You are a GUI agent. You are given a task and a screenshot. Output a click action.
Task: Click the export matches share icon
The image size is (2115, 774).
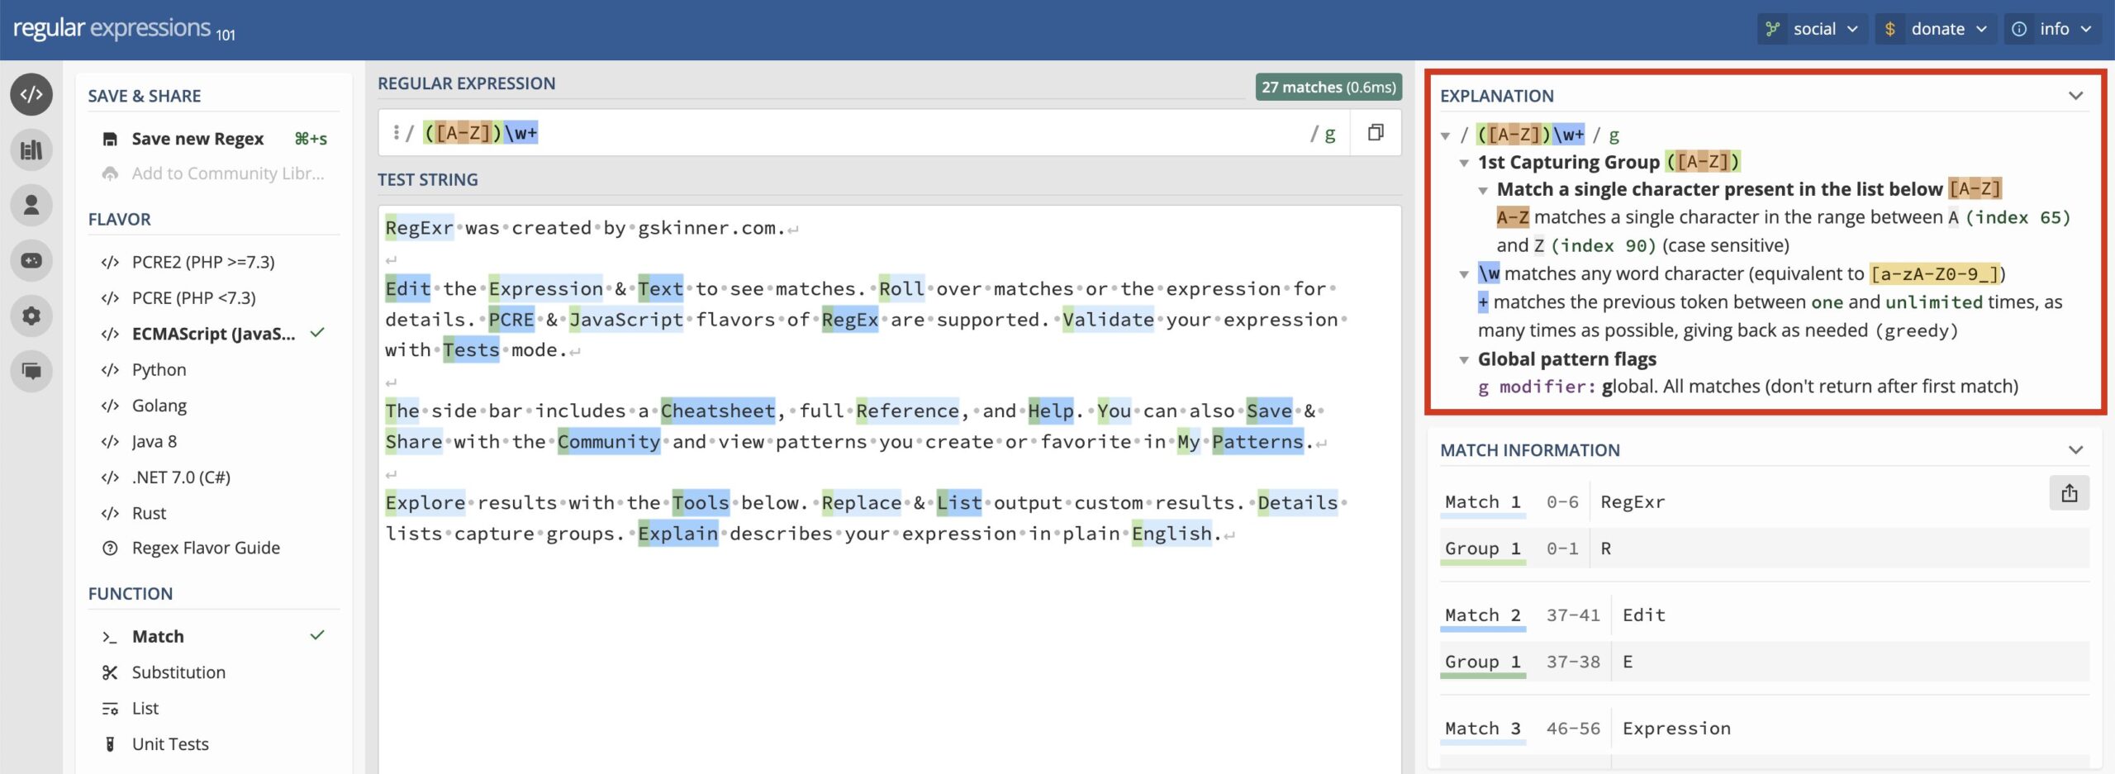[2069, 493]
